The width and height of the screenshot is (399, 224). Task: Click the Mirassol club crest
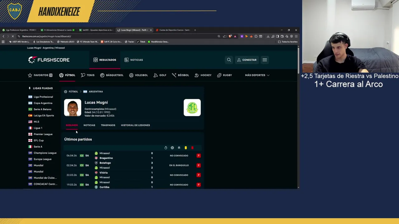[x=192, y=107]
